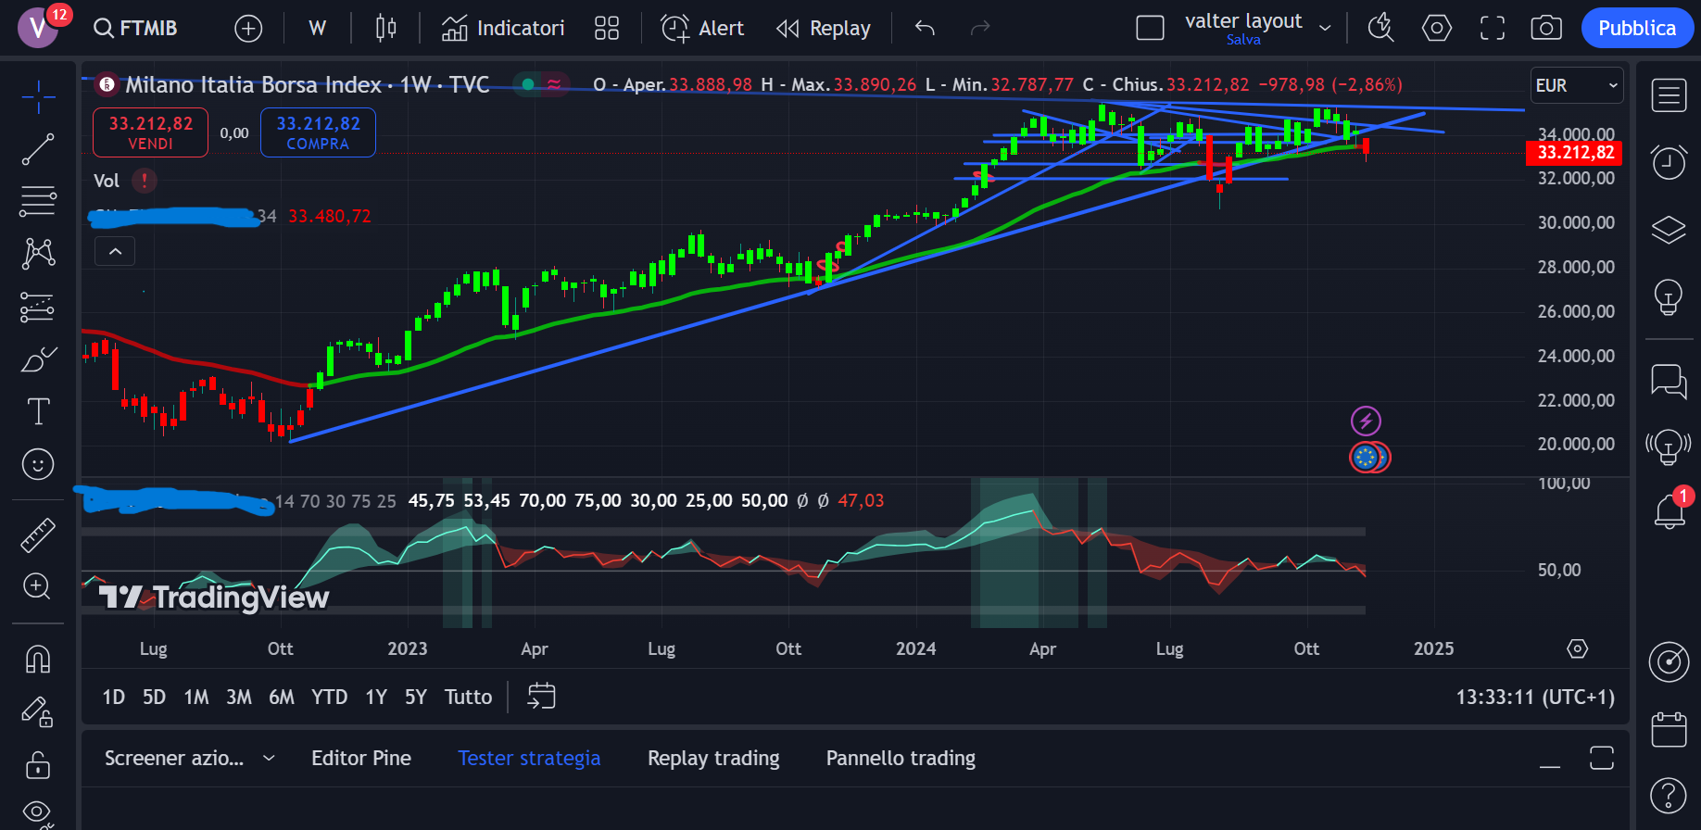Select the XABCD pattern tool
This screenshot has width=1701, height=830.
coord(38,254)
